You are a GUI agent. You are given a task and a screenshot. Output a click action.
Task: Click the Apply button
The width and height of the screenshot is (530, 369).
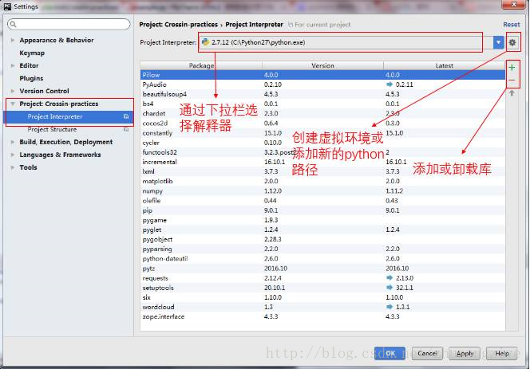[x=465, y=353]
